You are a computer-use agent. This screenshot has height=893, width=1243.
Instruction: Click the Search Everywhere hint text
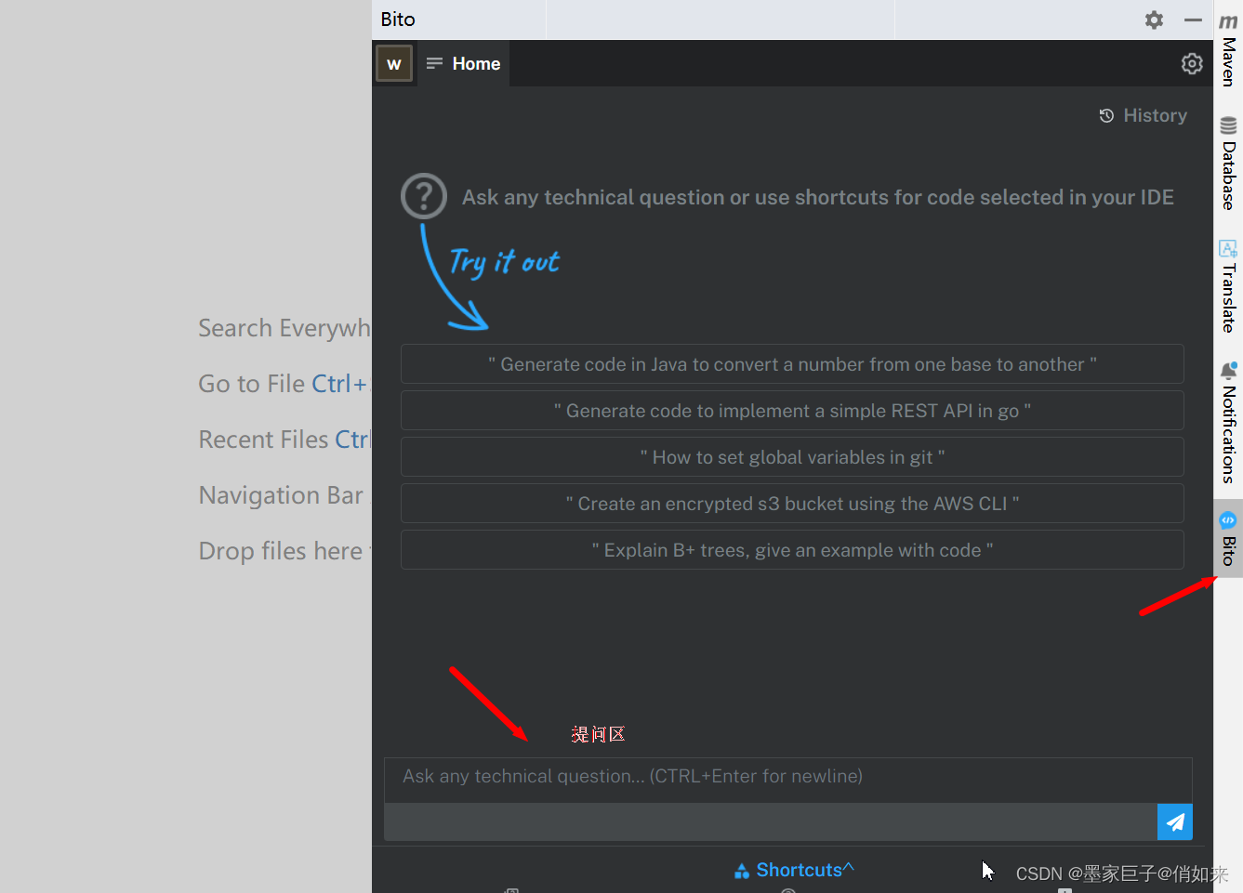284,328
